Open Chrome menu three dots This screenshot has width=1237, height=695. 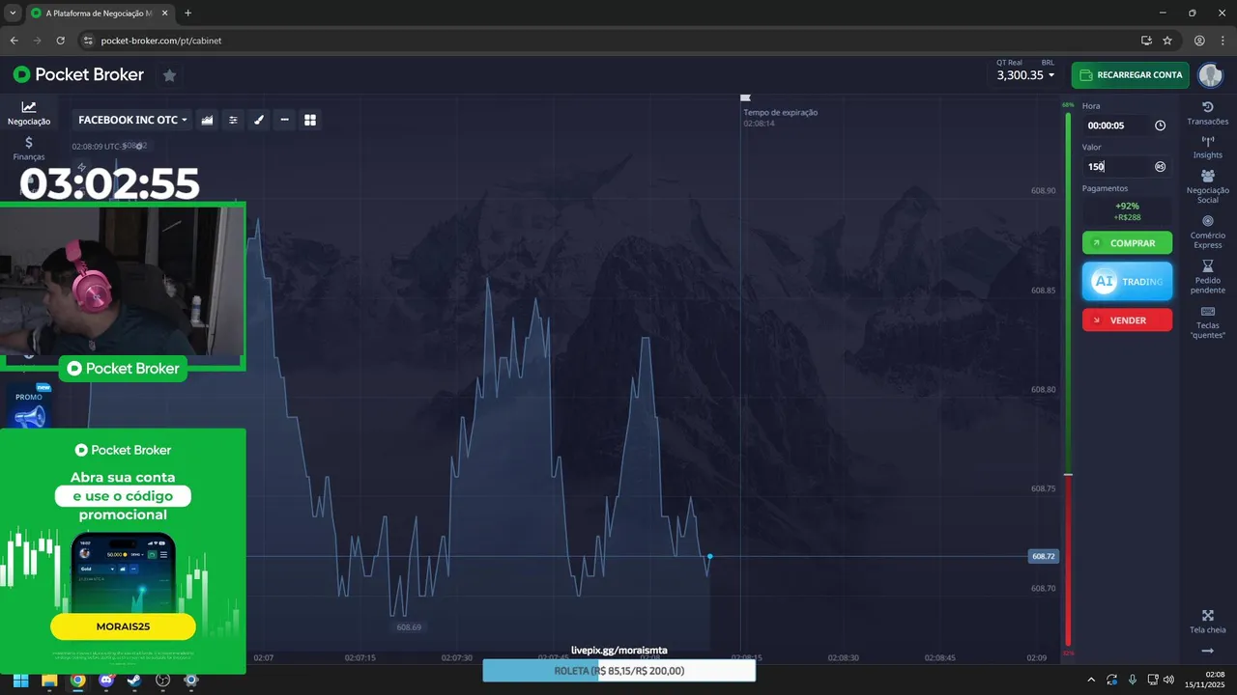click(x=1223, y=41)
